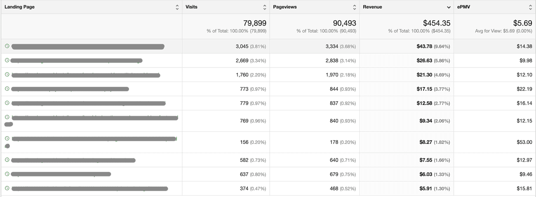Click the sort arrows in the ePMV column

point(530,7)
